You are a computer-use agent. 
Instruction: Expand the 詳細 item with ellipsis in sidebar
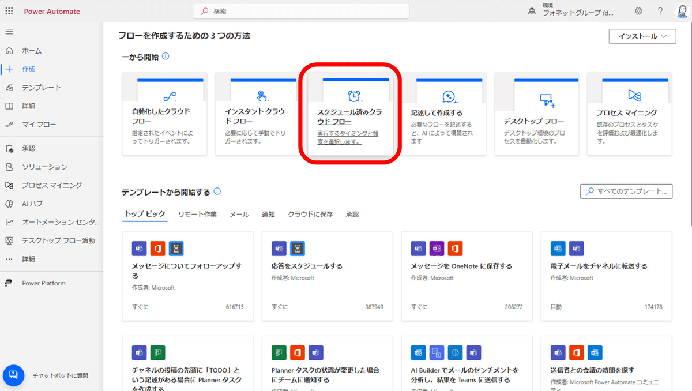29,260
